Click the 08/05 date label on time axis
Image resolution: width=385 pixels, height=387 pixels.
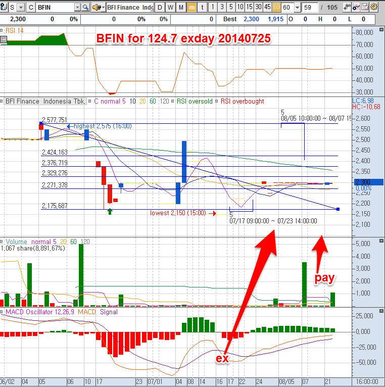(x=286, y=381)
